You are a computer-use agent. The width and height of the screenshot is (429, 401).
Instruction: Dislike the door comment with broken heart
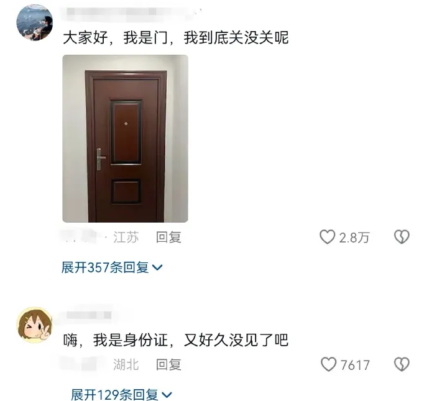tap(402, 237)
